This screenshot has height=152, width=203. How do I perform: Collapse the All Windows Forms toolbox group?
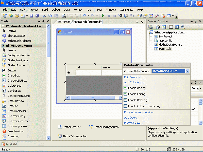point(3,46)
